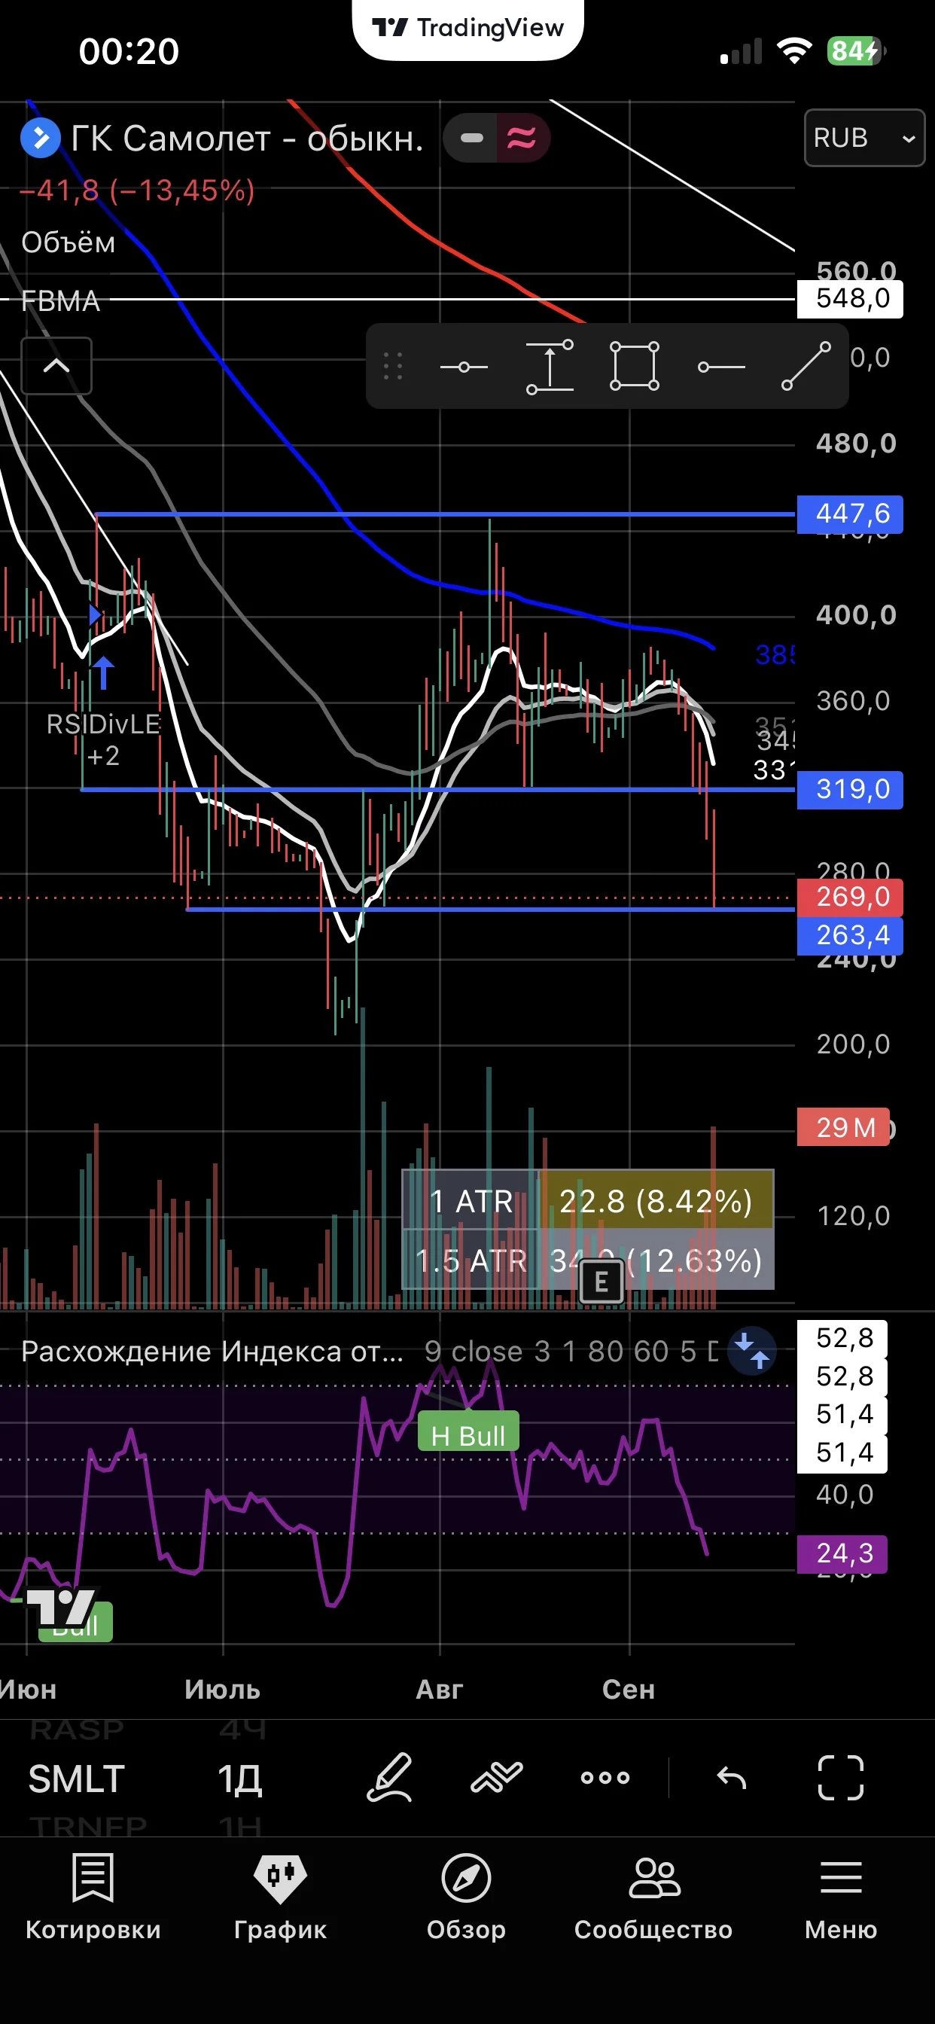This screenshot has width=935, height=2024.
Task: Open Расхождение Индекса indicator settings
Action: click(x=212, y=1351)
